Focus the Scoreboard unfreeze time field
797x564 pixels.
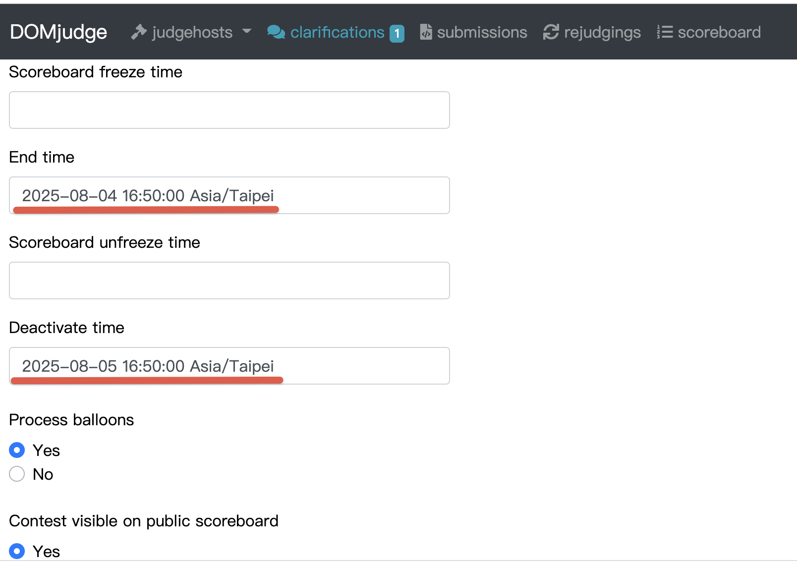[229, 281]
